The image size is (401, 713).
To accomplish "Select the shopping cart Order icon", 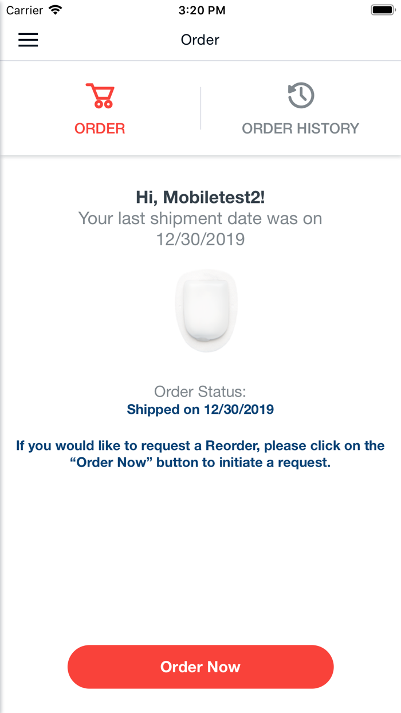I will coord(100,96).
